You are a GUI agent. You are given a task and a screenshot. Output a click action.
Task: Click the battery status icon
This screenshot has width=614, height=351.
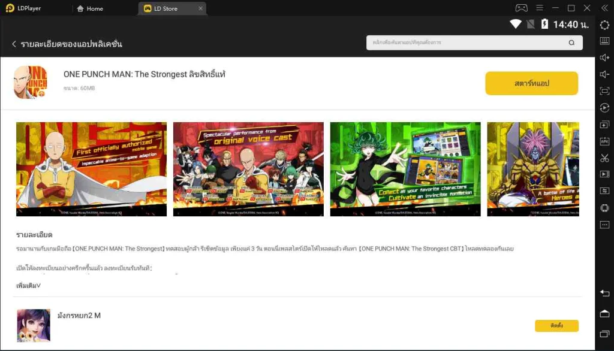pyautogui.click(x=544, y=25)
